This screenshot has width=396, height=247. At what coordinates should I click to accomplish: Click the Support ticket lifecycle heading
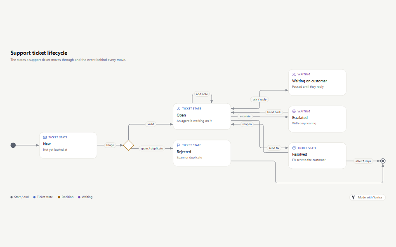(39, 53)
